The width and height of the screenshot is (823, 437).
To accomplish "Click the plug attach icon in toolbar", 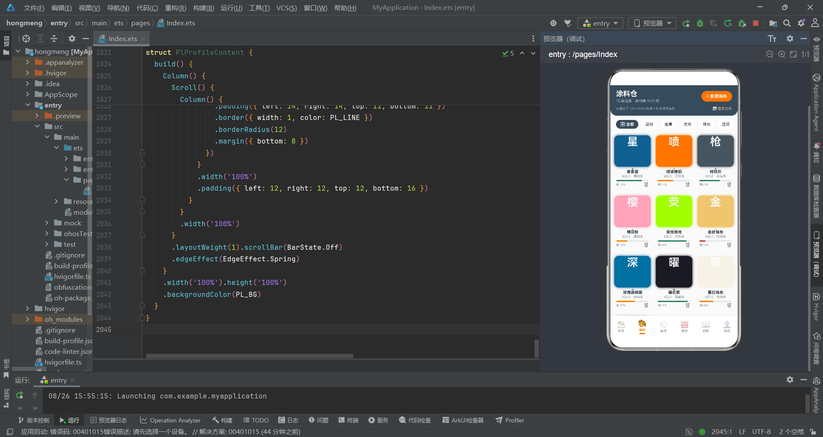I will click(x=568, y=23).
